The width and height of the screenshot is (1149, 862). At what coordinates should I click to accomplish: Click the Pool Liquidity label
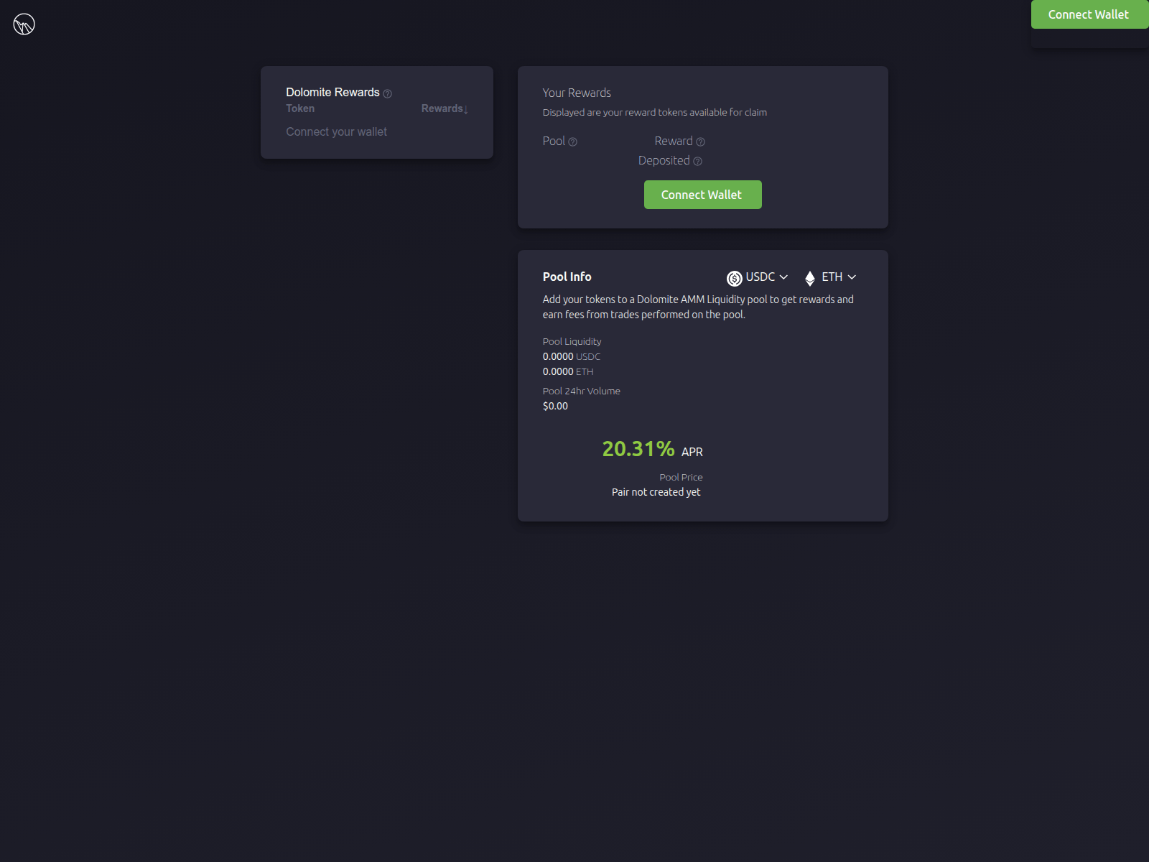coord(572,341)
